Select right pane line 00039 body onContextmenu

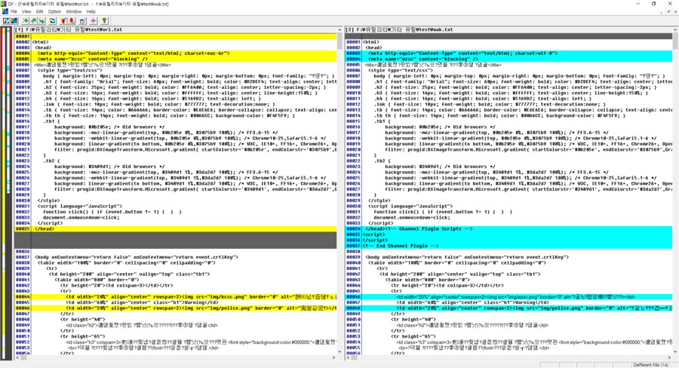[x=508, y=256]
